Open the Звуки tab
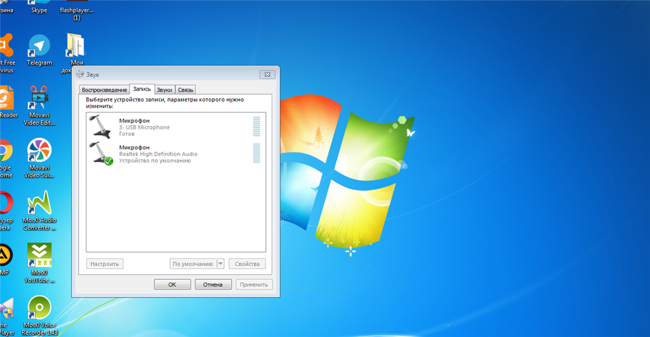650x337 pixels. click(x=164, y=89)
